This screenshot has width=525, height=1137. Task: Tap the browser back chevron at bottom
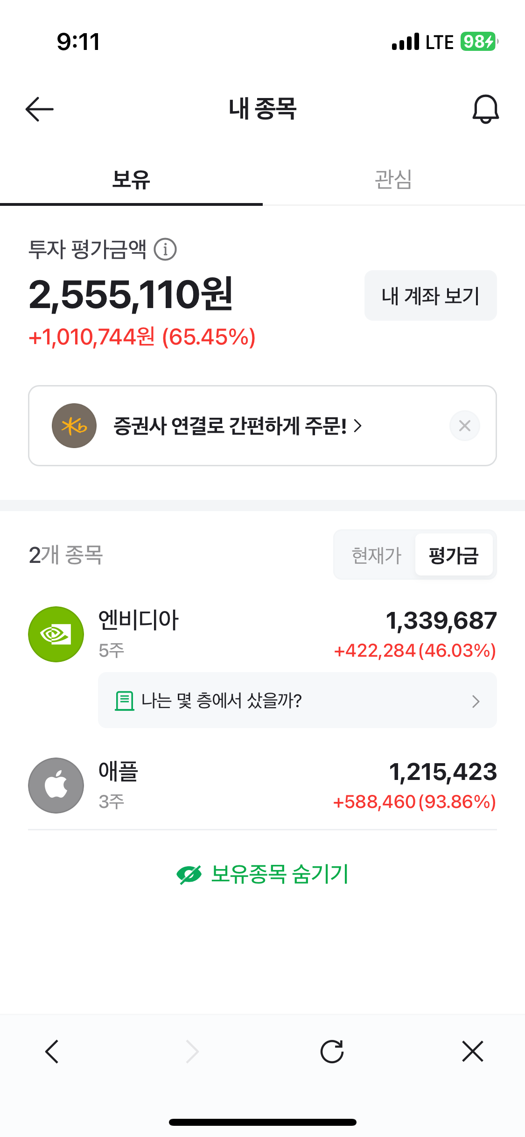click(x=52, y=1052)
